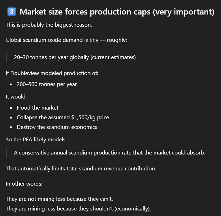Click the text "In other words:"
The width and height of the screenshot is (221, 216).
coord(24,184)
